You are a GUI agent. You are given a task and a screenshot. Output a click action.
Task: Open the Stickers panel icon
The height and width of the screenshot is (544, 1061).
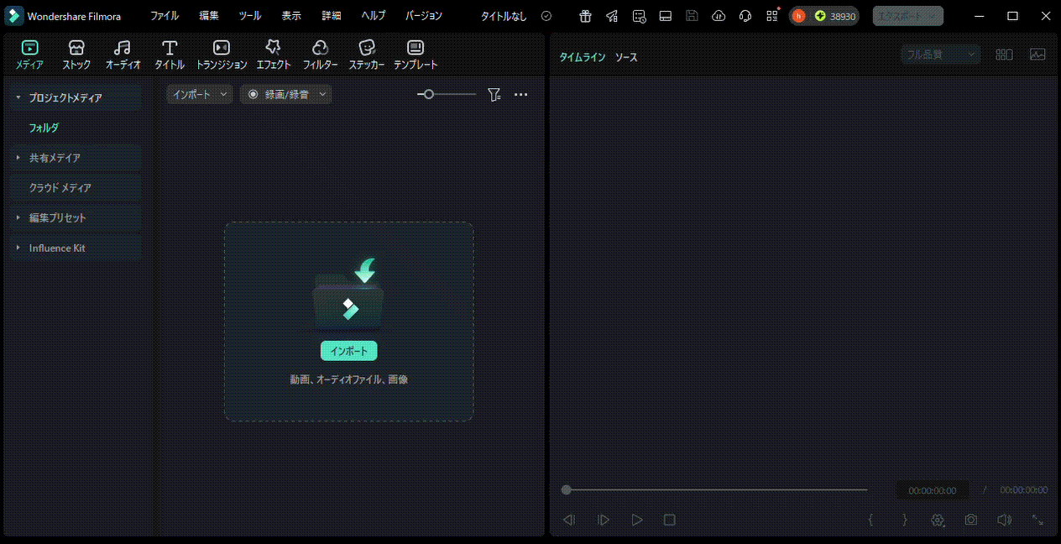point(366,49)
